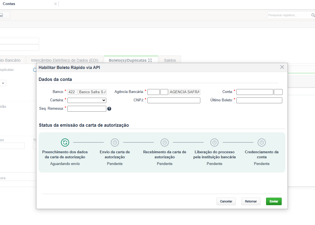The image size is (315, 225).
Task: Click the search magnifier icon in Pesquisar registros
Action: (313, 15)
